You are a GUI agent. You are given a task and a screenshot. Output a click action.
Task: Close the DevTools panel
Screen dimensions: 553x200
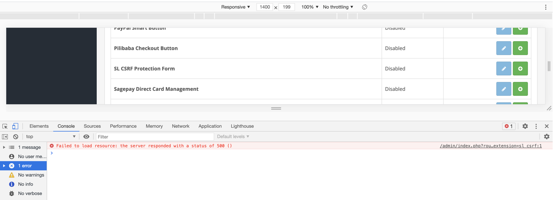(x=546, y=126)
